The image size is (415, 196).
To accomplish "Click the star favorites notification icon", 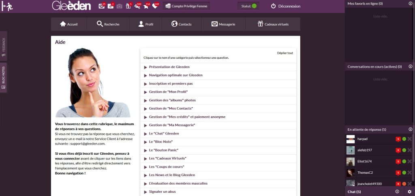I will [x=146, y=6].
